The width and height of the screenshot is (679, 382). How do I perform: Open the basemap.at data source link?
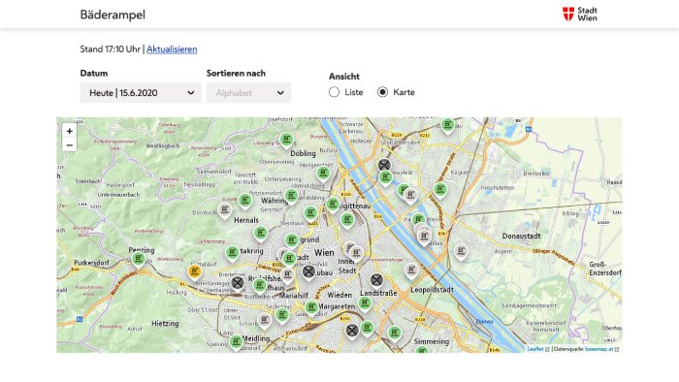point(599,349)
